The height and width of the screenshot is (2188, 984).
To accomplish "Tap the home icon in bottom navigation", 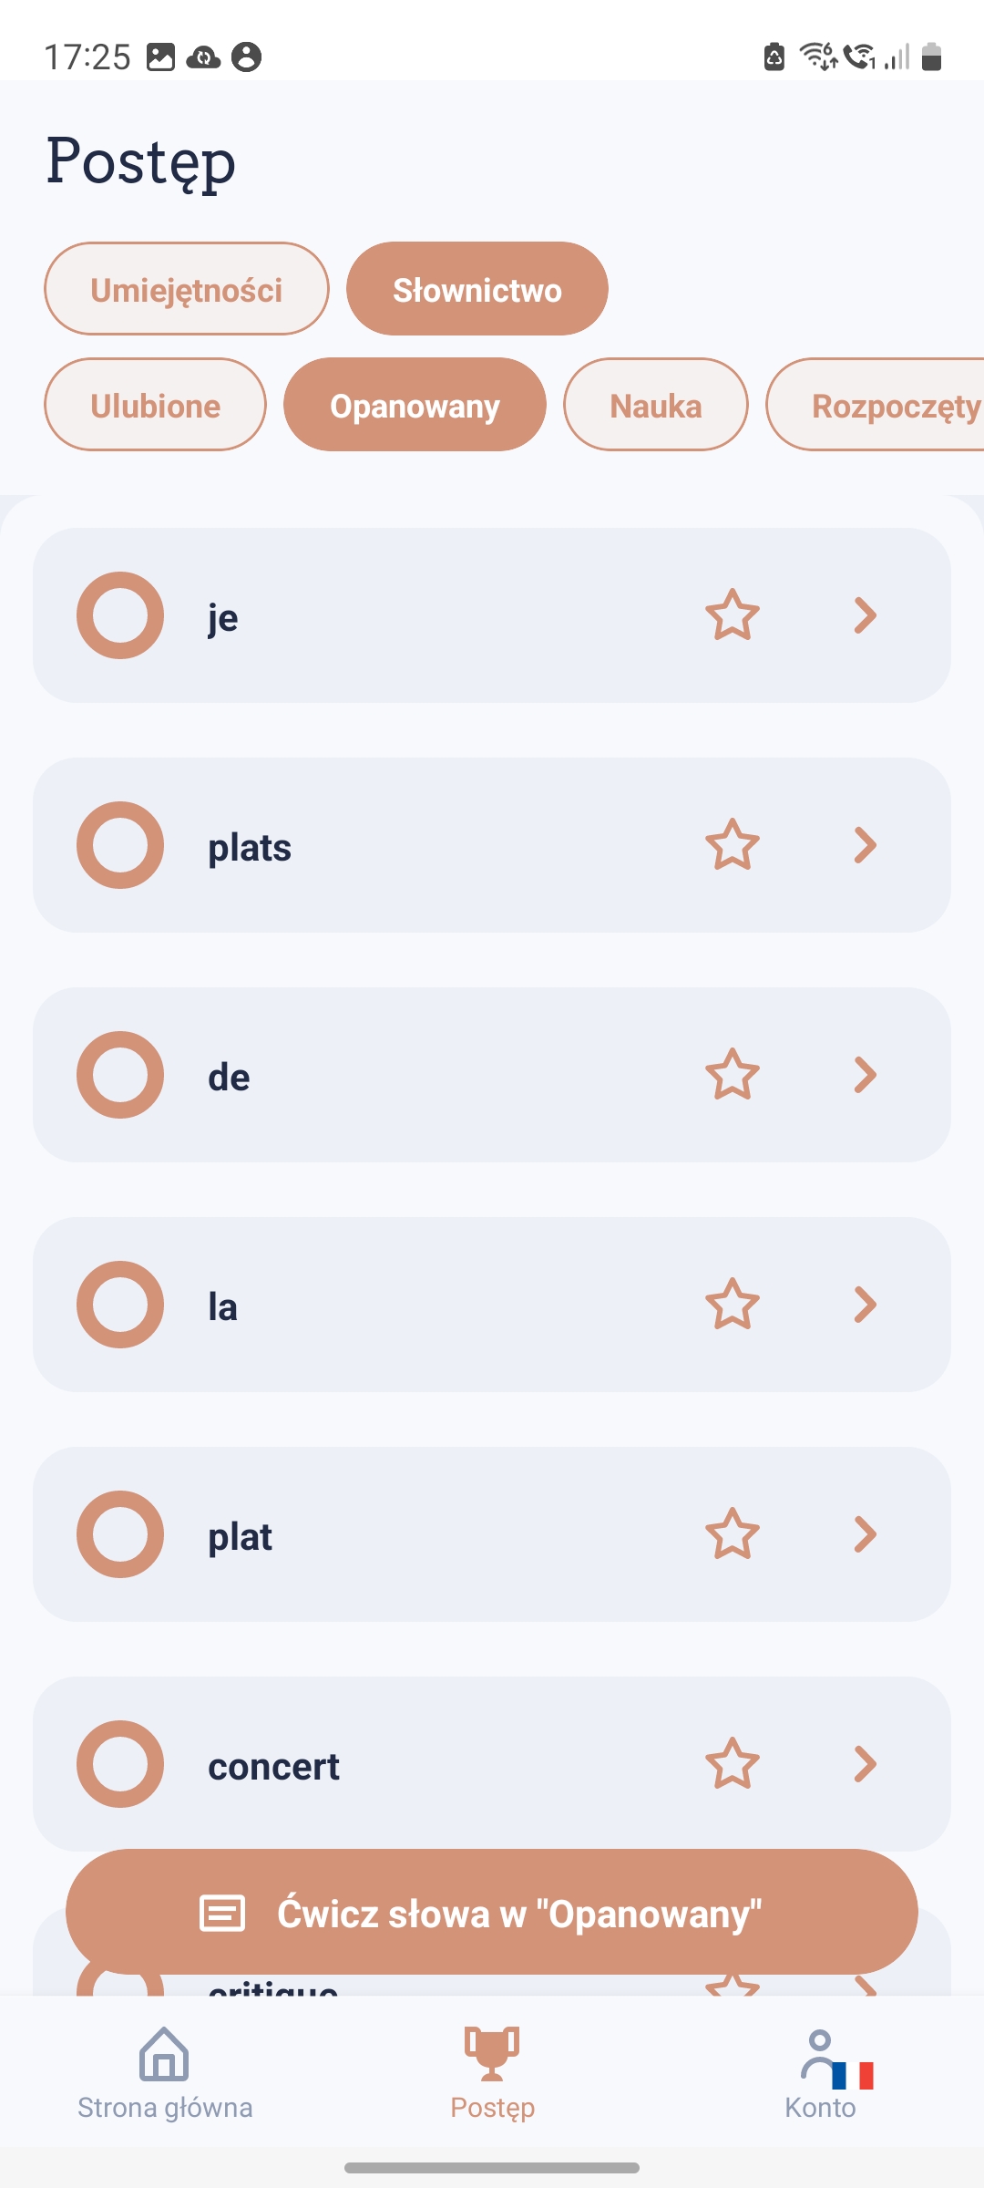I will click(164, 2055).
